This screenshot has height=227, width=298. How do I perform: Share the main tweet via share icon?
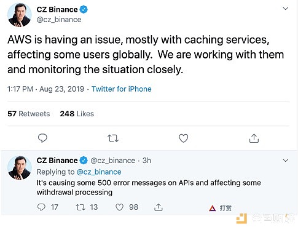click(x=254, y=138)
